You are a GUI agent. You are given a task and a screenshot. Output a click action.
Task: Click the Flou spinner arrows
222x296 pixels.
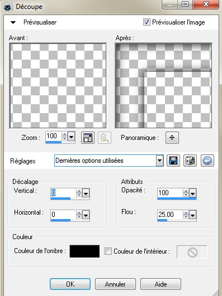click(x=186, y=215)
